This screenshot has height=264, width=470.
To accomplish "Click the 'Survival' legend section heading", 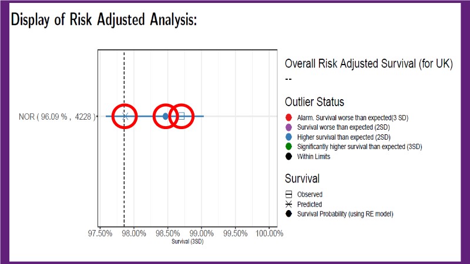I will [x=302, y=178].
